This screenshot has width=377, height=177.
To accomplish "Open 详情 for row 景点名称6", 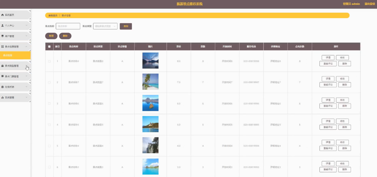I will (x=328, y=100).
